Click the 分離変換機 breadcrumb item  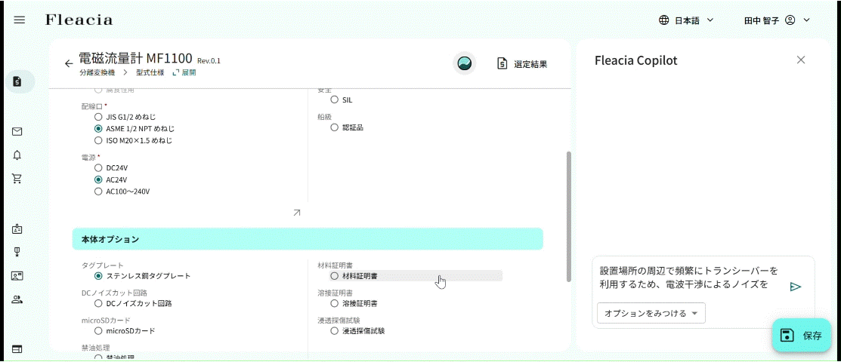click(97, 73)
